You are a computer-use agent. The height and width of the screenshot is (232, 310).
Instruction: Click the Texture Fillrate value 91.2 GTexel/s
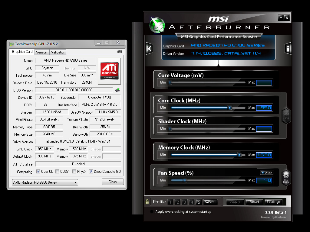point(105,119)
